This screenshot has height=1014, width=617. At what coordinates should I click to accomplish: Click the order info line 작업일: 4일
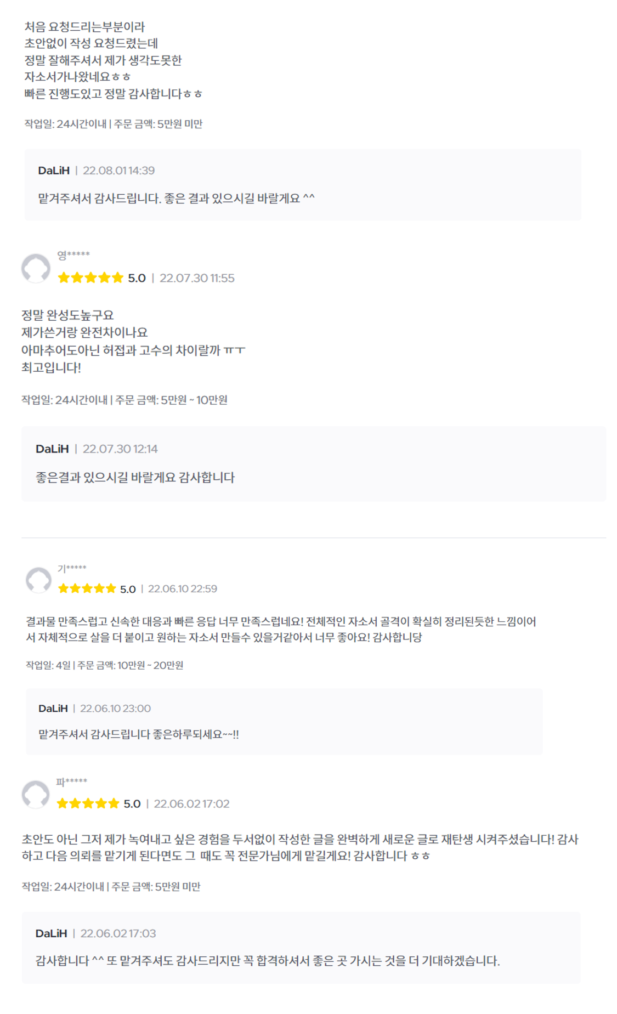(104, 665)
